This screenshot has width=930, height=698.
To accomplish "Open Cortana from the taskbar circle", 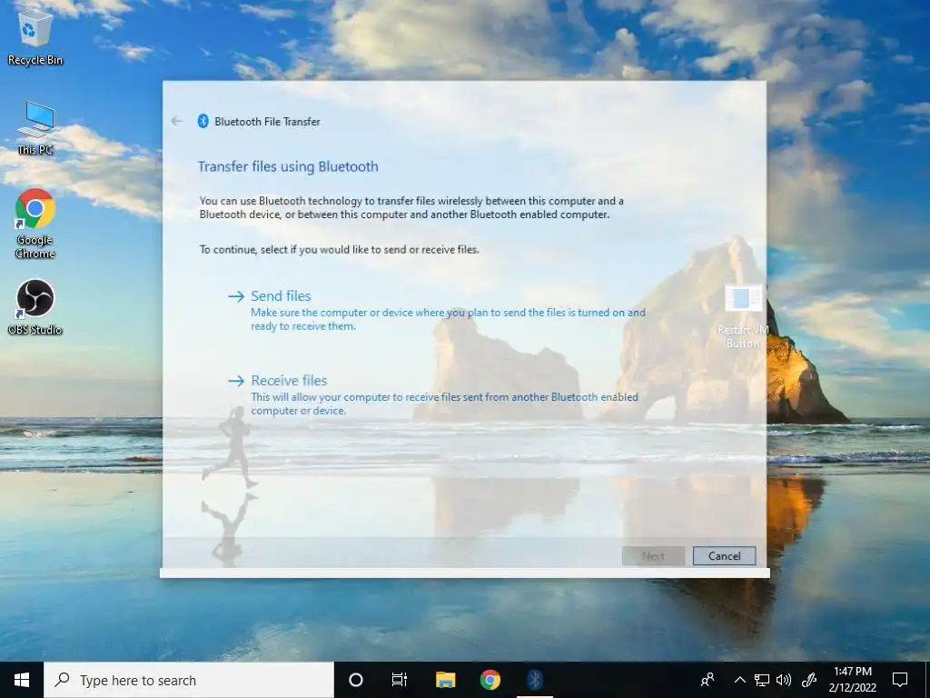I will click(356, 680).
